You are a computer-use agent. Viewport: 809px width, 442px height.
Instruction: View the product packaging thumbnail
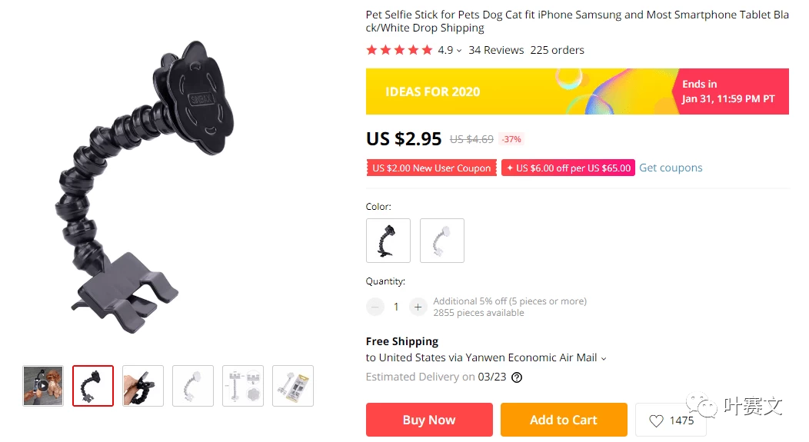[293, 386]
